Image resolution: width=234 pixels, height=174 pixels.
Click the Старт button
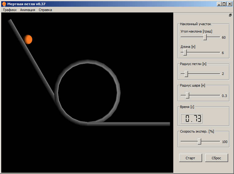coord(190,158)
